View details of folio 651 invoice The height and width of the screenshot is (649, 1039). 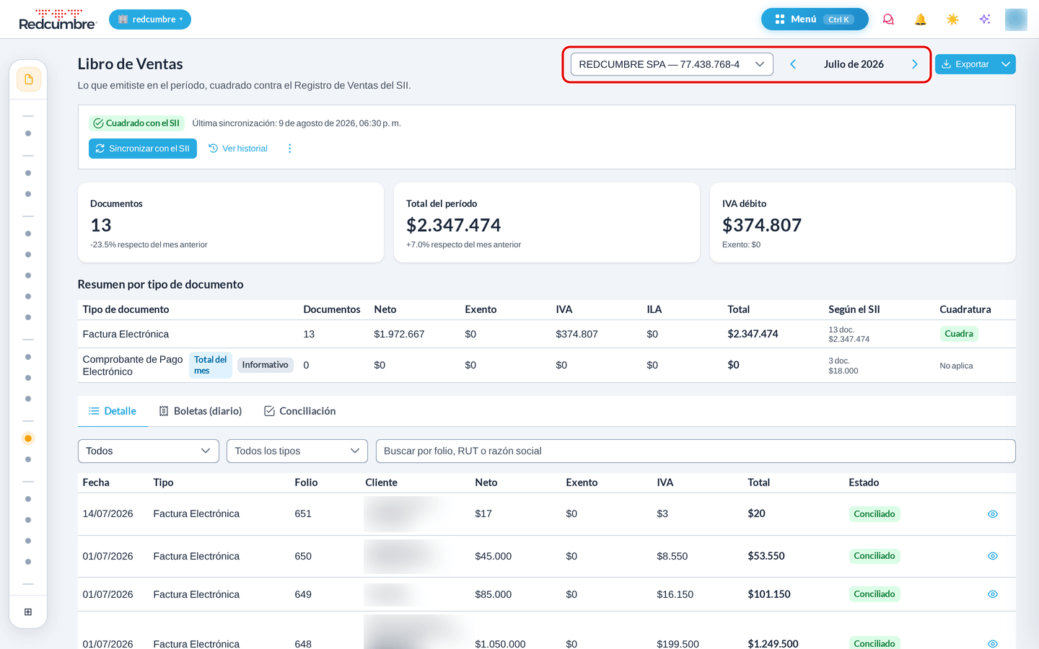pos(993,514)
